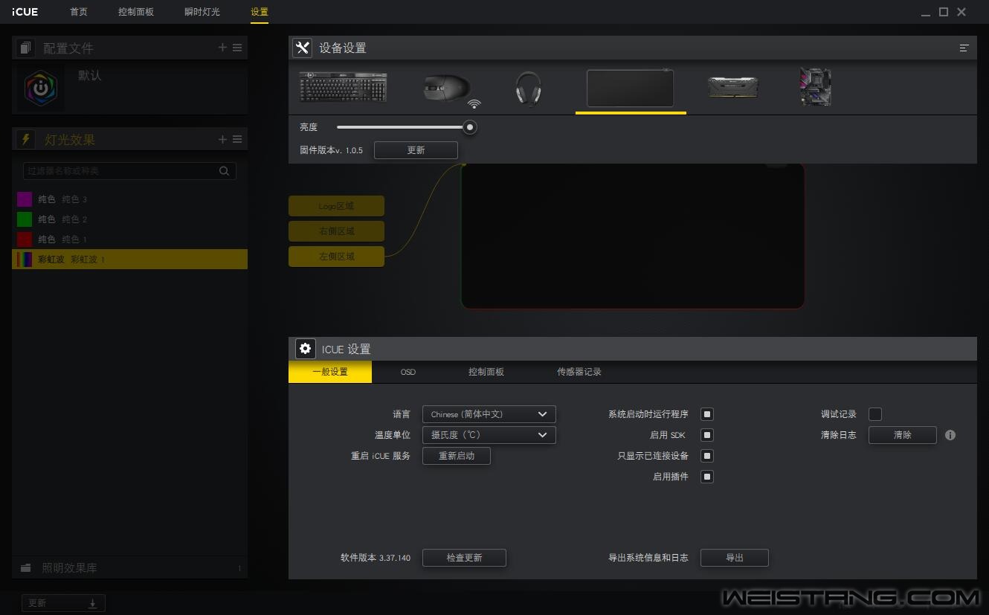
Task: Click the 检查更新 button
Action: pos(464,558)
